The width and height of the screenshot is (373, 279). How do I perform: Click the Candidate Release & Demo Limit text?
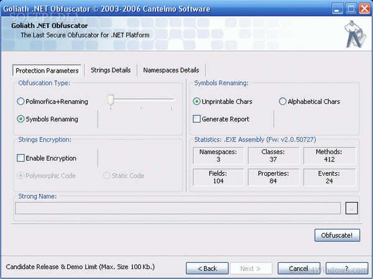click(80, 267)
